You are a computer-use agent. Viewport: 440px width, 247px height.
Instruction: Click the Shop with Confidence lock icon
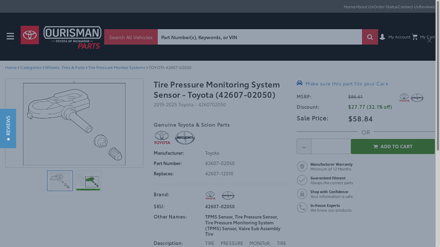coord(302,194)
